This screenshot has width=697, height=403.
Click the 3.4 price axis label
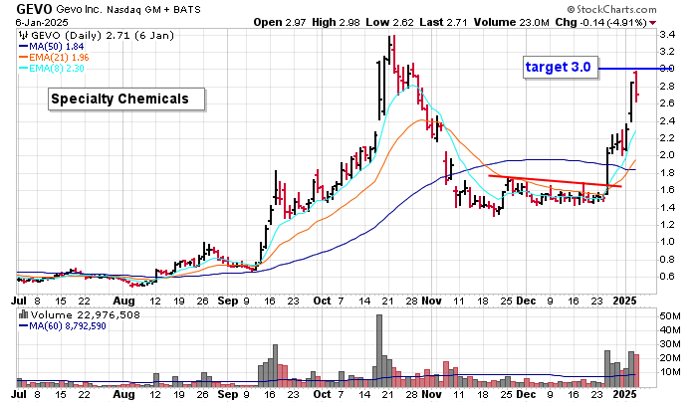[667, 35]
